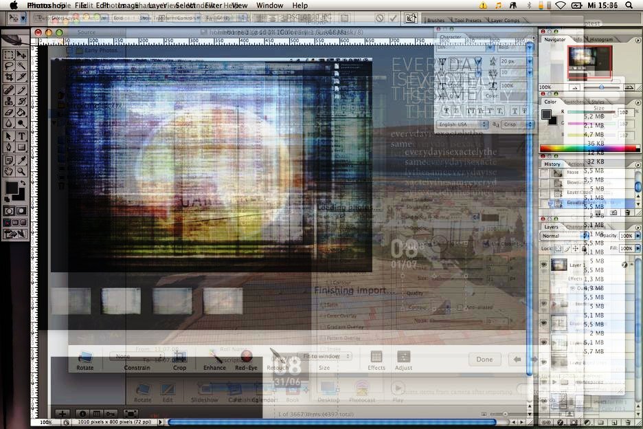Toggle lock position in Layers panel
The width and height of the screenshot is (643, 429).
tap(576, 248)
